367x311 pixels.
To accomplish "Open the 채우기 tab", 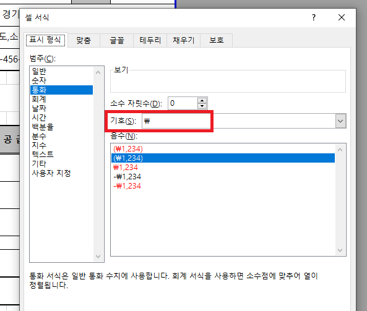I will point(183,40).
